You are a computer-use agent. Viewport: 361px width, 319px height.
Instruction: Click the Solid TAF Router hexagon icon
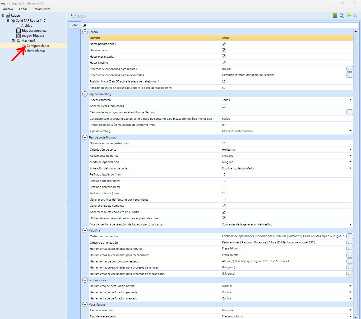[13, 21]
